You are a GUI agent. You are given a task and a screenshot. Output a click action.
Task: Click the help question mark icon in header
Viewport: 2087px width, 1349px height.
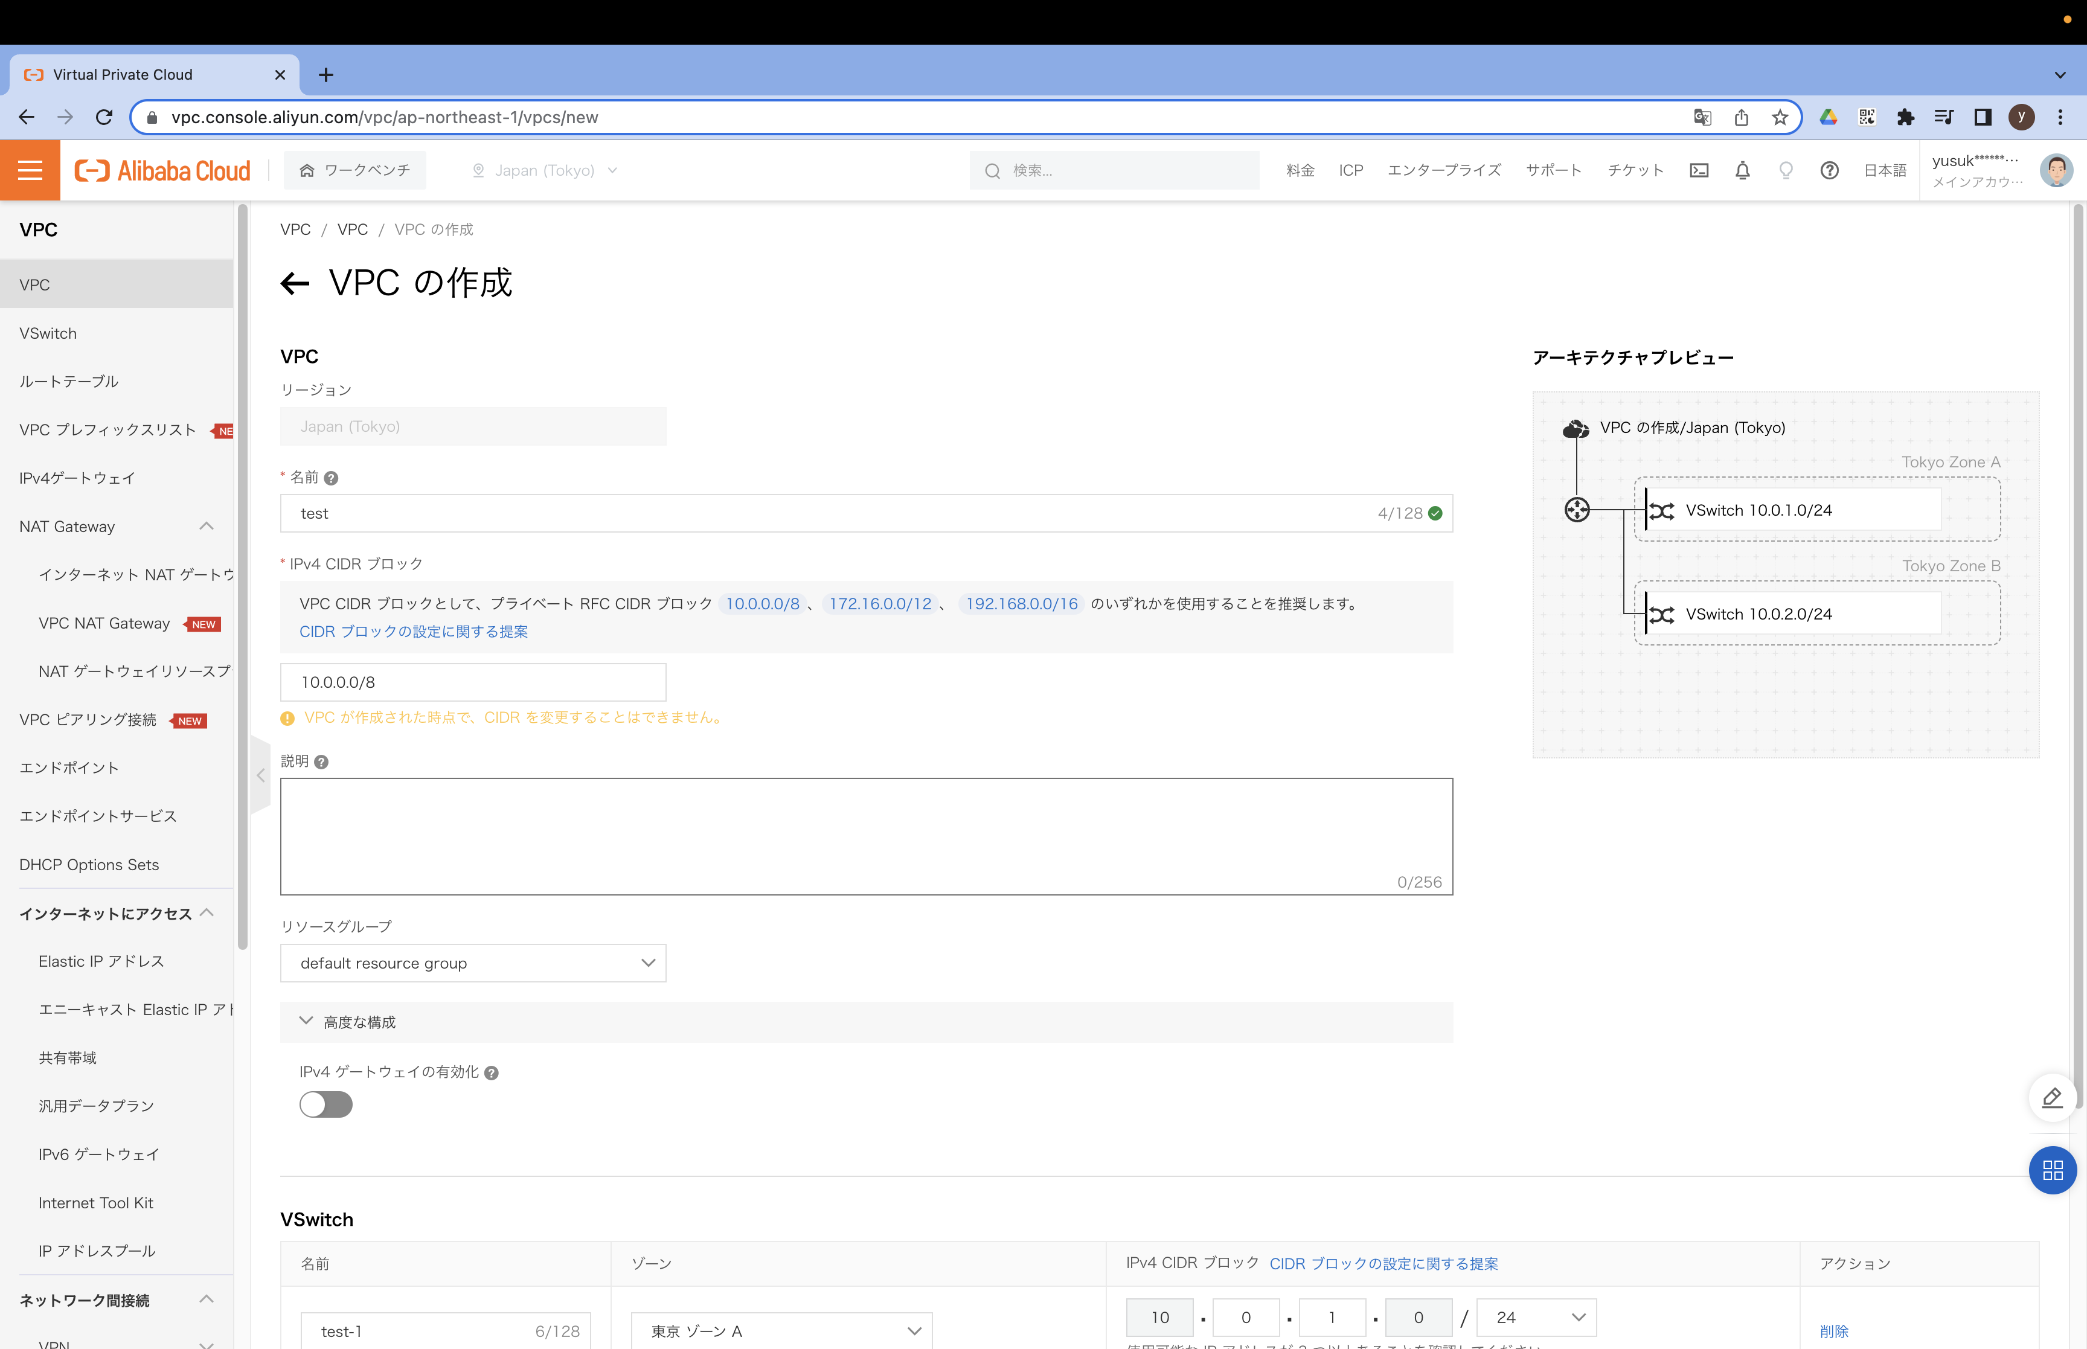(x=1829, y=170)
